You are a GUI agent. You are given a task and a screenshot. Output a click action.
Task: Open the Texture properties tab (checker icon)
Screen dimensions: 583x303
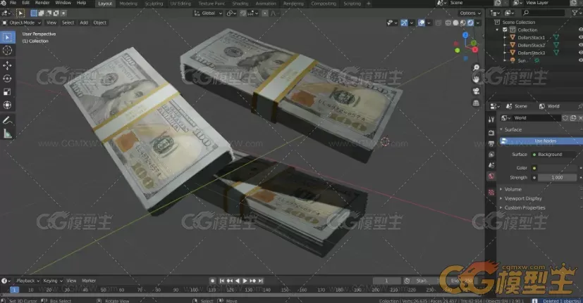point(491,192)
